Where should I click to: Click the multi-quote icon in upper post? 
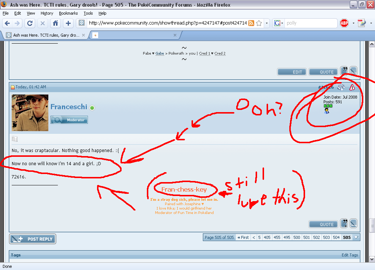(x=344, y=71)
